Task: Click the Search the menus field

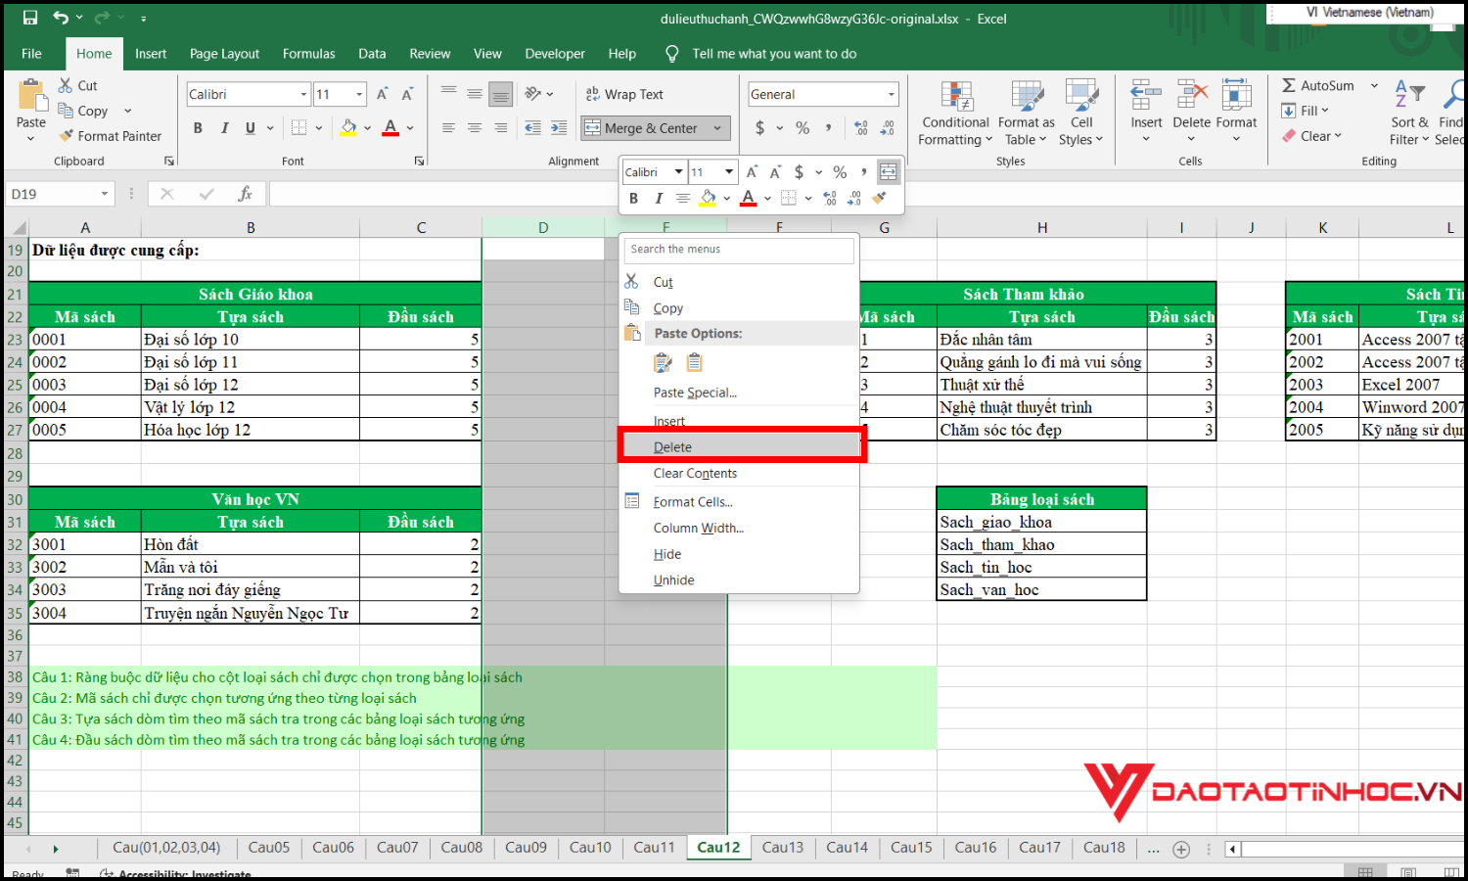Action: 739,250
